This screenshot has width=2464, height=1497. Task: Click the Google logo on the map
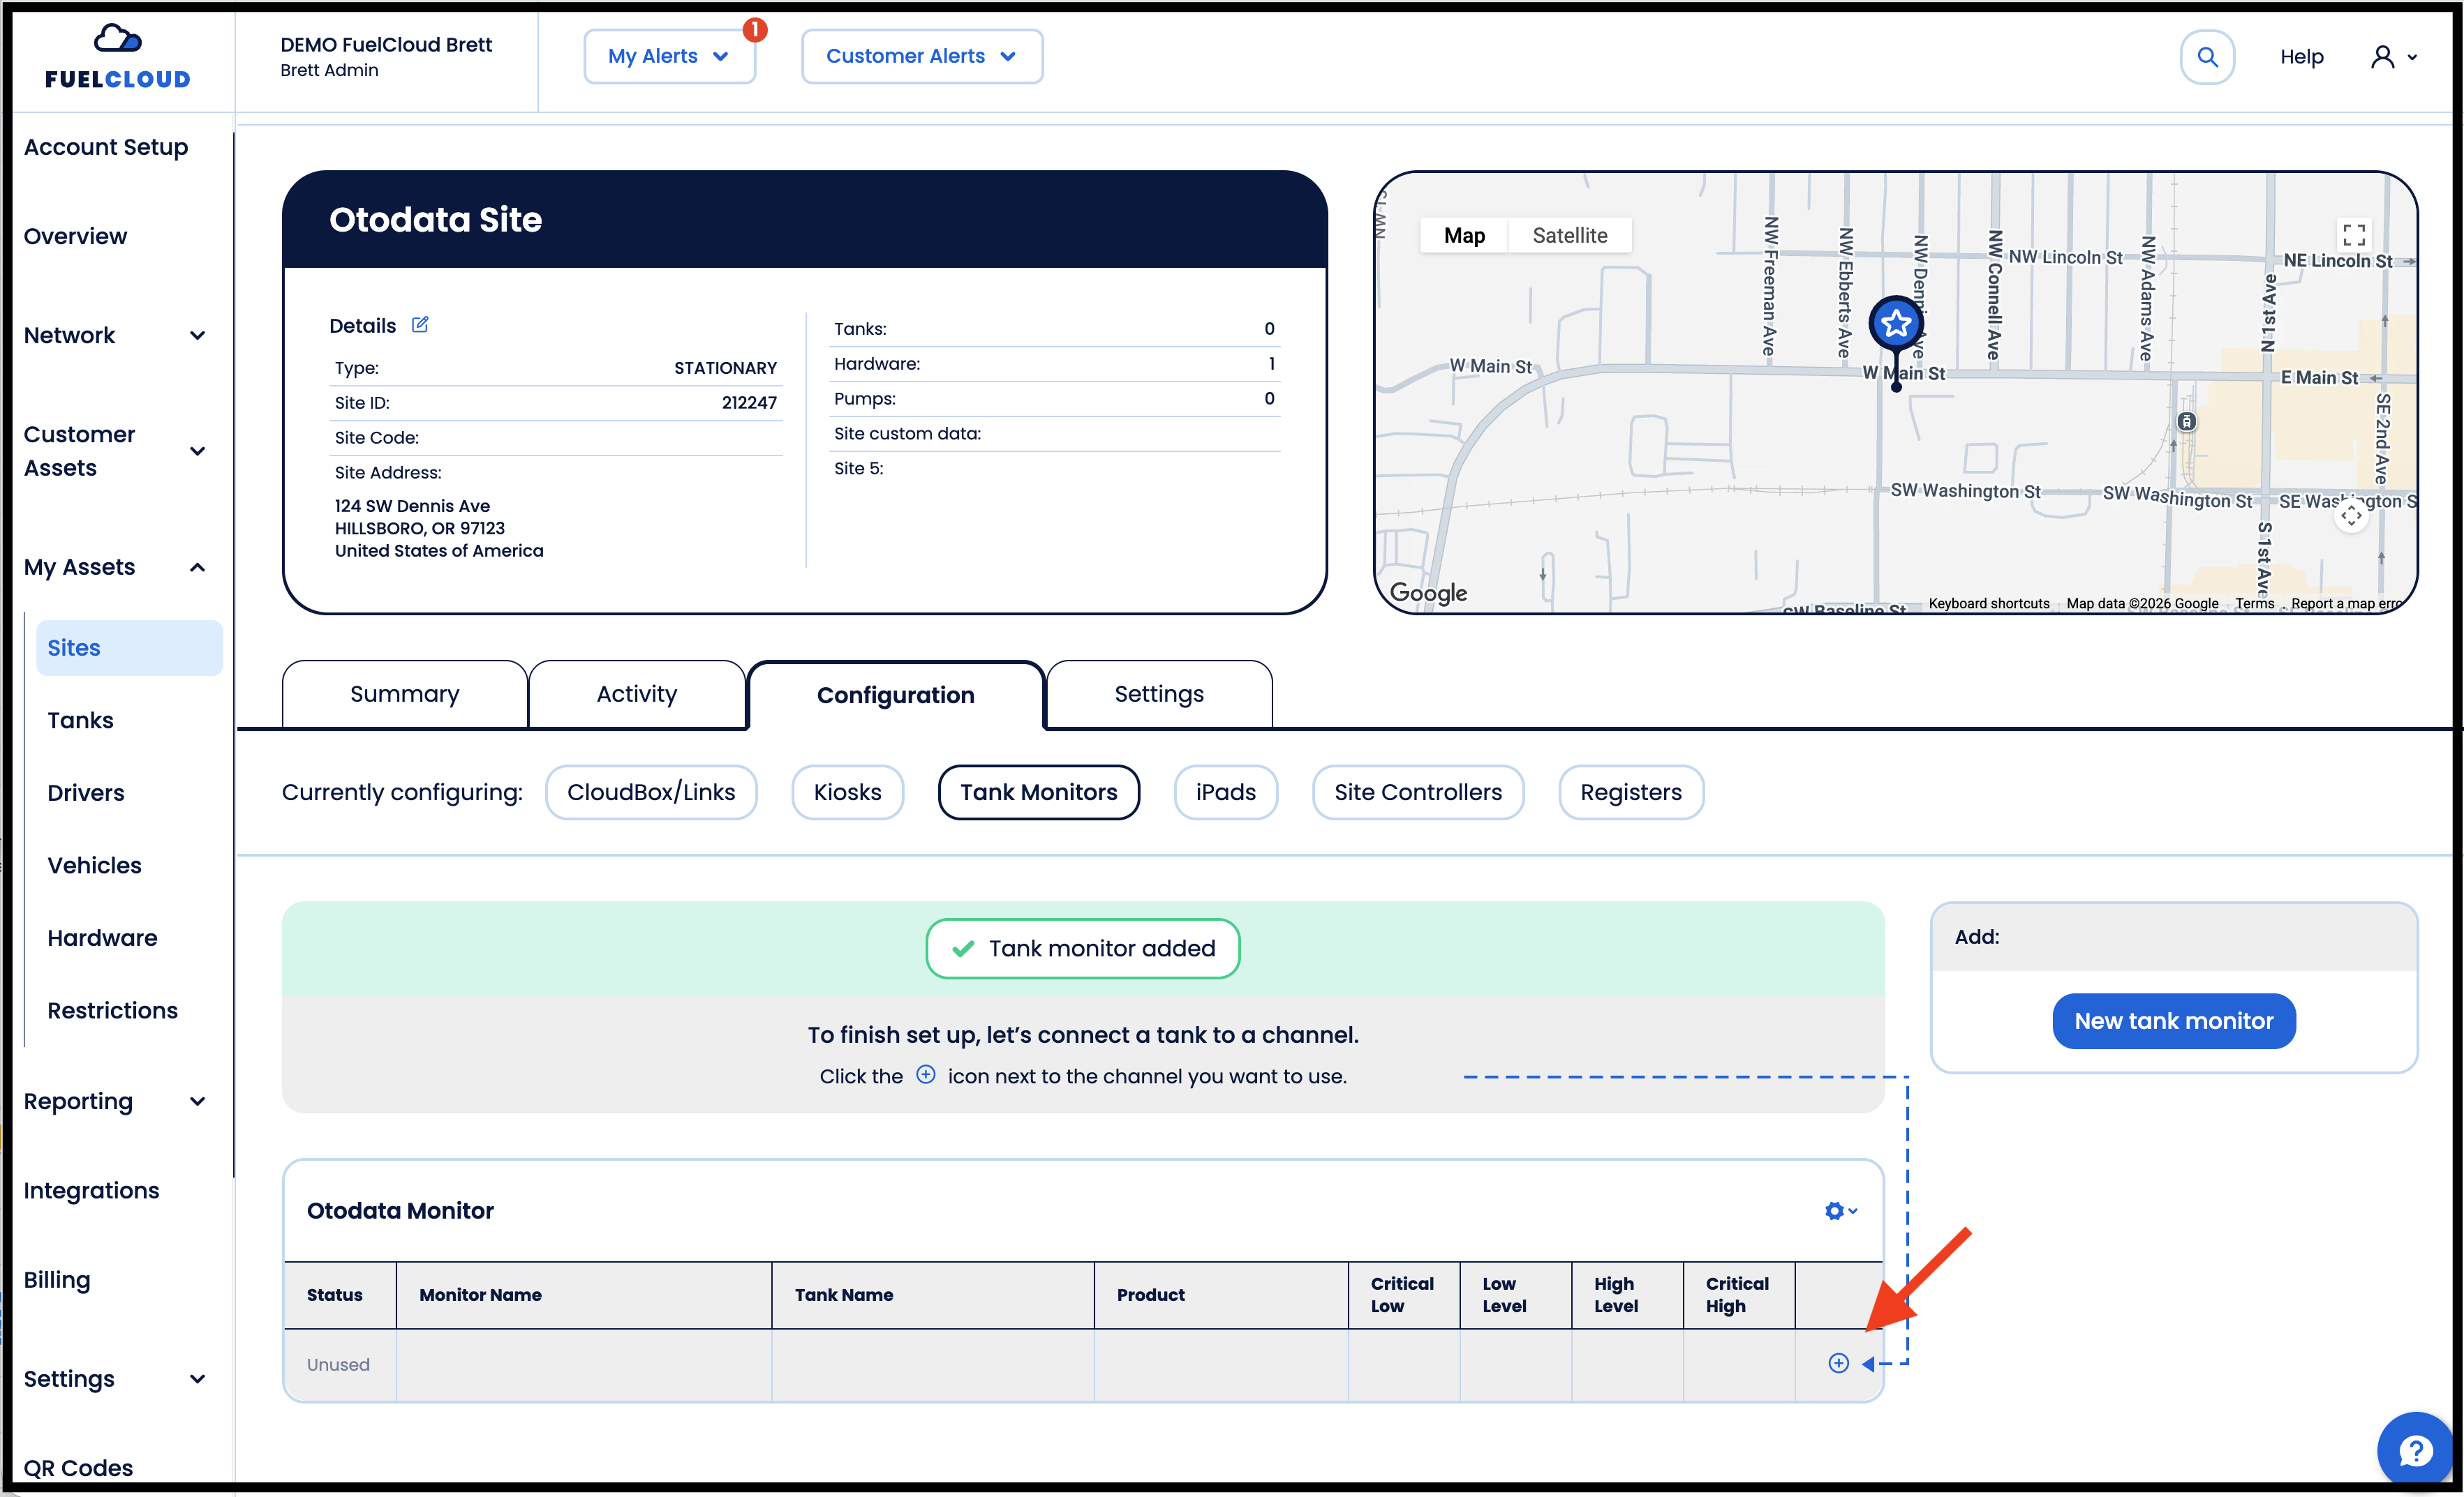pyautogui.click(x=1429, y=593)
